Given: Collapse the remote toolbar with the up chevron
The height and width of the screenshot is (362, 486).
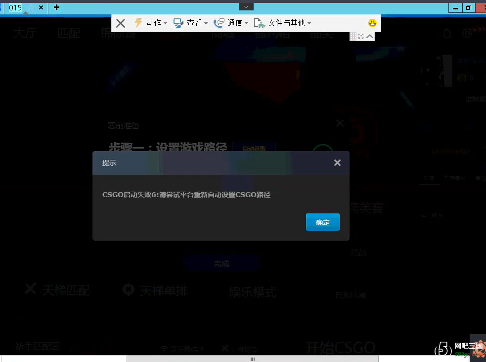Looking at the screenshot, I should [x=370, y=36].
